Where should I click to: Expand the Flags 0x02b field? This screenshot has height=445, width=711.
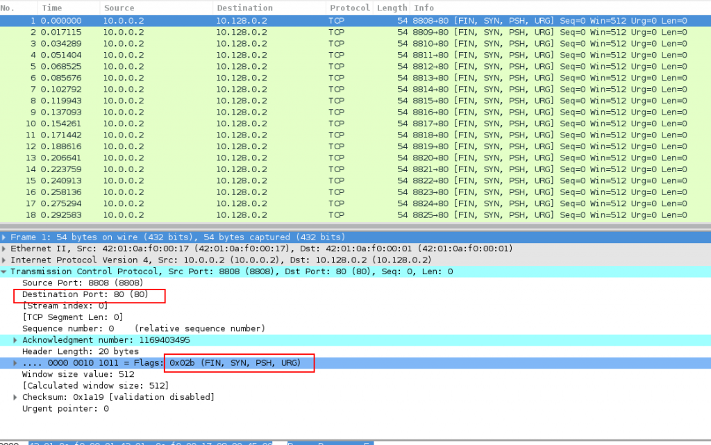coord(16,363)
